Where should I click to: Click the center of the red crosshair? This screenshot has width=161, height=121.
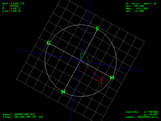101,80
